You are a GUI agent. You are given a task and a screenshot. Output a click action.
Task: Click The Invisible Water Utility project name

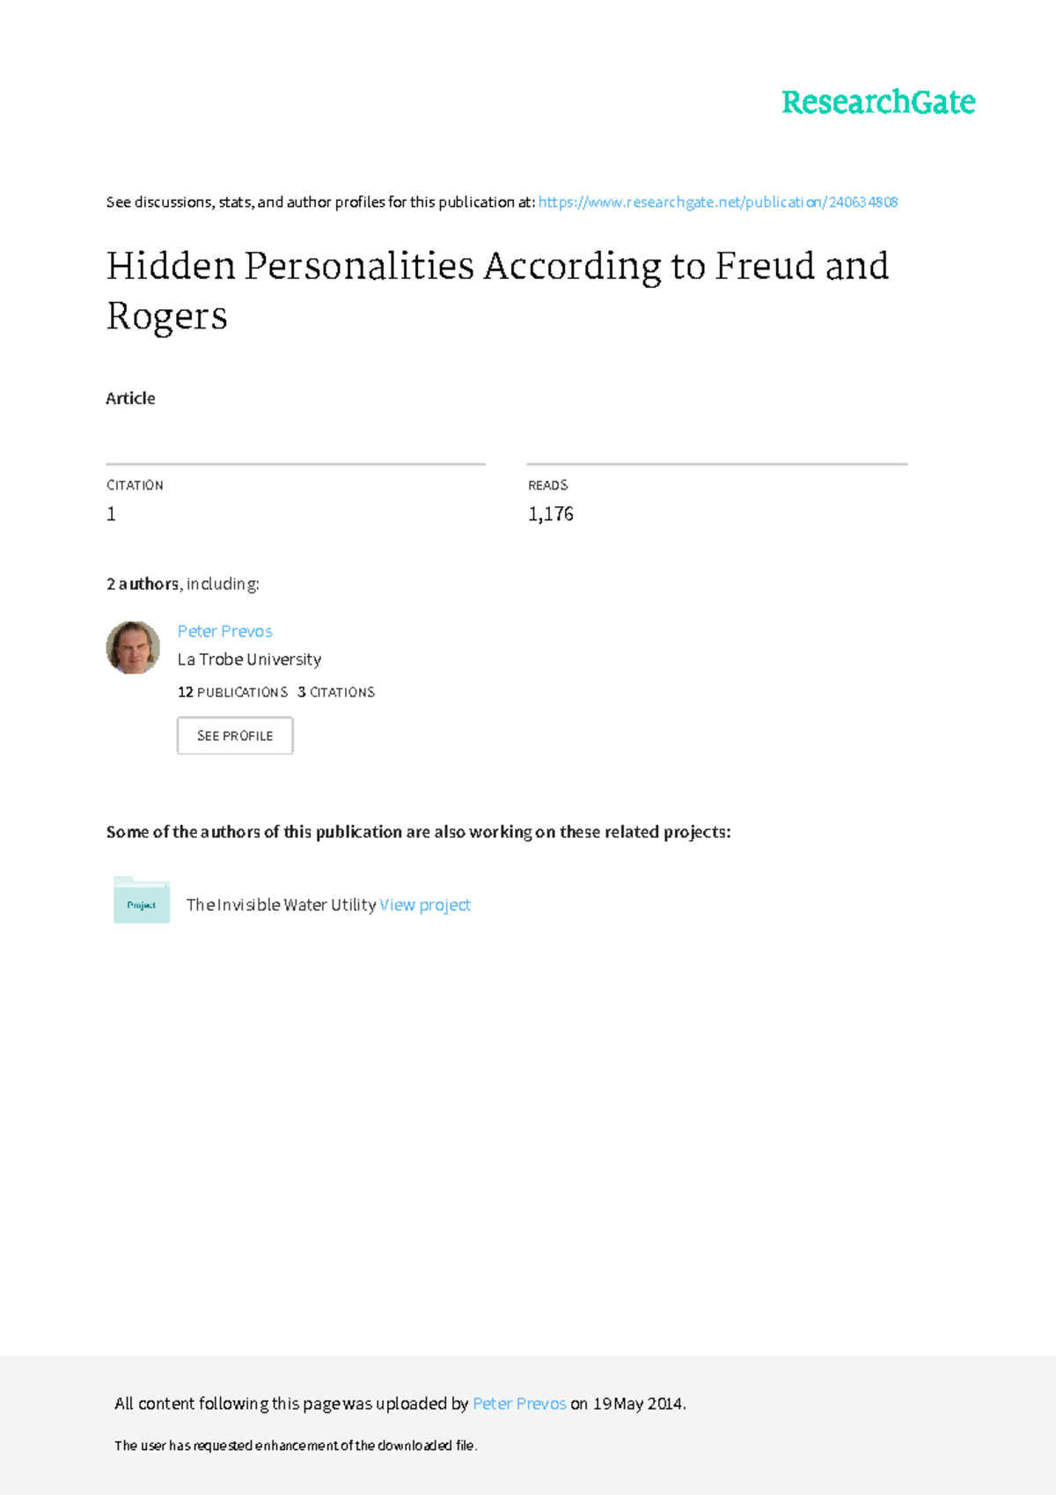pos(281,905)
